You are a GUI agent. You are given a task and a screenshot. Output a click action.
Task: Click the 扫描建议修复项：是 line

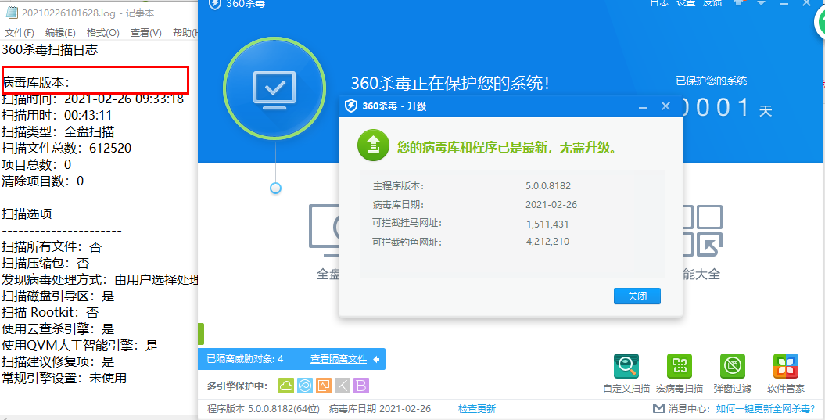coord(58,361)
